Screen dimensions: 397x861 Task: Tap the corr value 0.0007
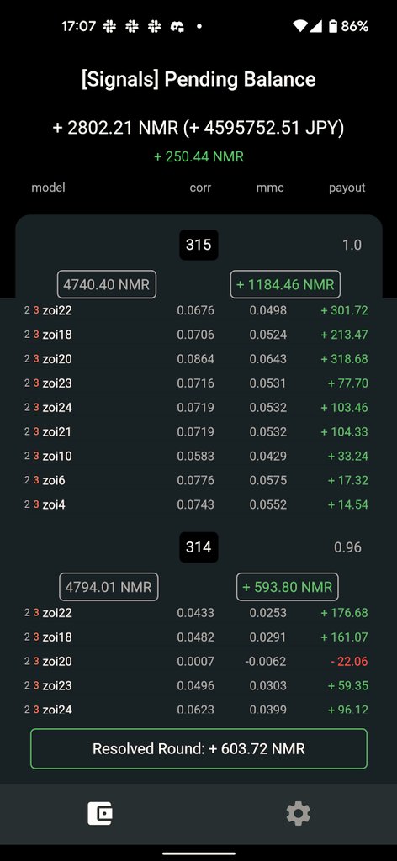[x=195, y=661]
